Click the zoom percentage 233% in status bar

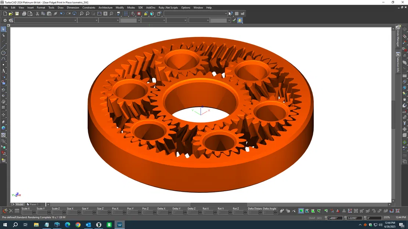coord(387,218)
